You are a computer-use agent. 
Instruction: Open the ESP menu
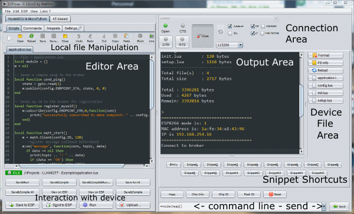pos(24,11)
